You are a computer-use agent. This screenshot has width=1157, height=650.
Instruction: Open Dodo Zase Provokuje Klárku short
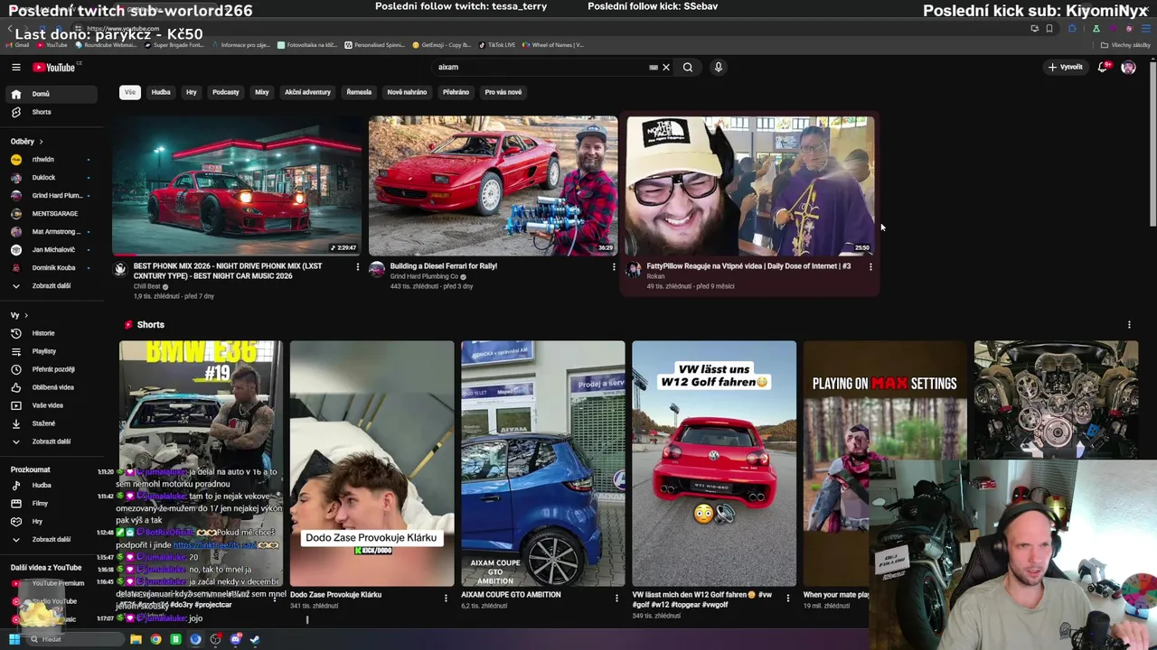point(372,463)
